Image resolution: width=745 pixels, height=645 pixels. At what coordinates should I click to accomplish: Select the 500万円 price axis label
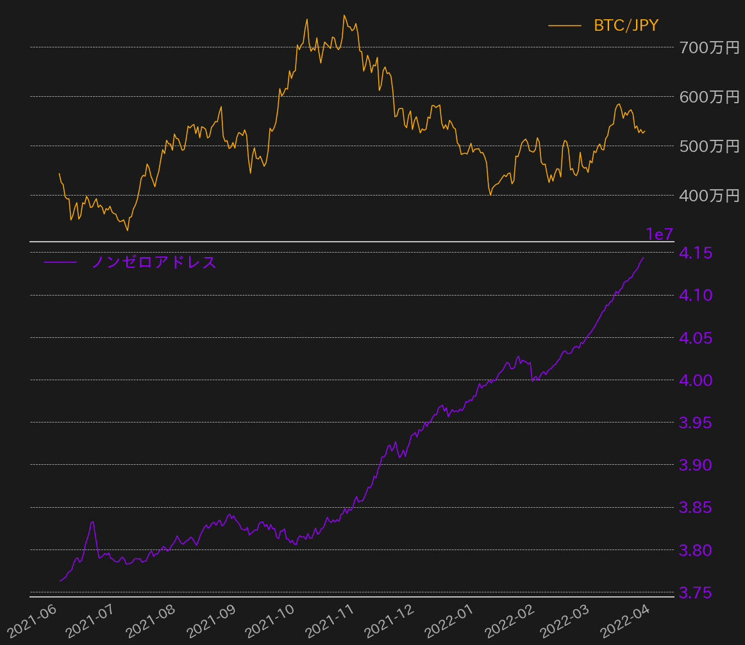click(x=709, y=146)
